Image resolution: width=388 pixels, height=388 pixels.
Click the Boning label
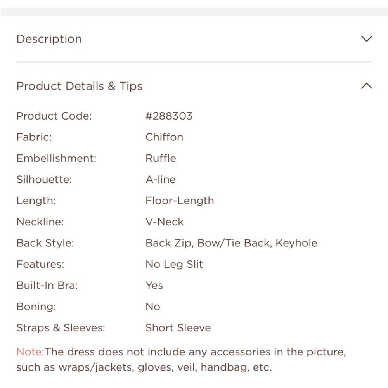coord(36,307)
